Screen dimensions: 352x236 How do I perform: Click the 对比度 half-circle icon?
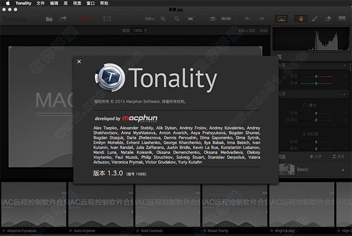(304, 134)
